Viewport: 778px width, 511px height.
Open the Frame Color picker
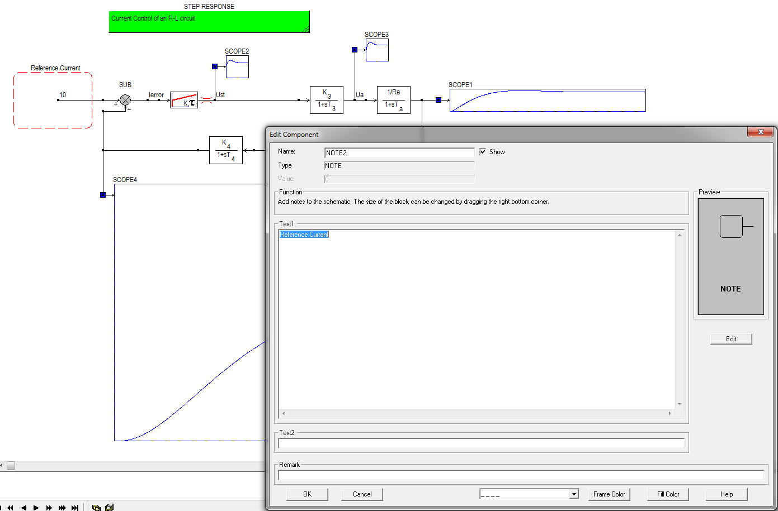pyautogui.click(x=609, y=494)
